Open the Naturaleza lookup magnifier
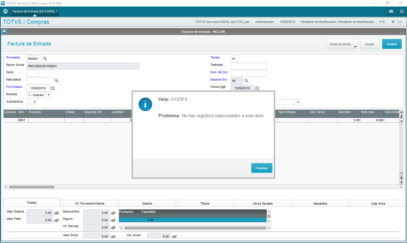The height and width of the screenshot is (243, 407). point(56,81)
